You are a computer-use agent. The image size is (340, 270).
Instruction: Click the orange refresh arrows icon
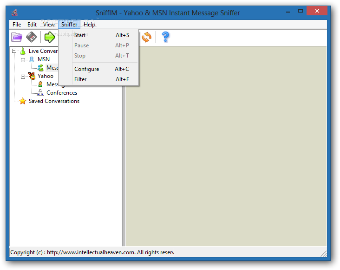[147, 37]
